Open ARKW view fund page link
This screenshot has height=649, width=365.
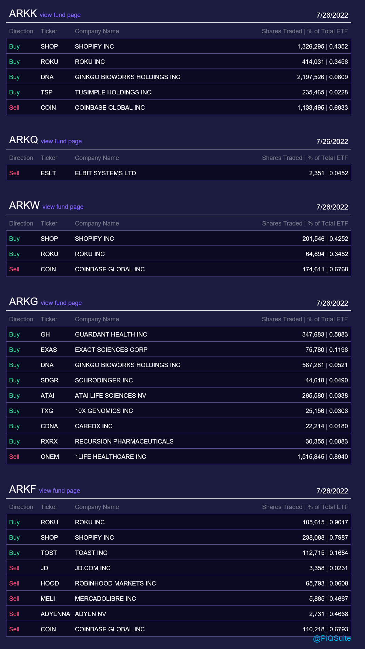pos(63,207)
